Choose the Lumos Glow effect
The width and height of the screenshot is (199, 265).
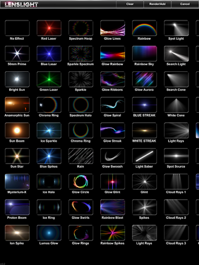[49, 233]
